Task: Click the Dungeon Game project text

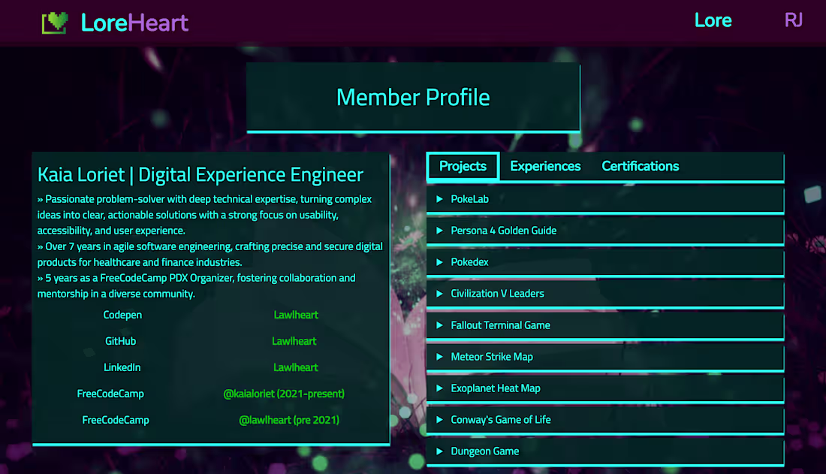Action: [484, 451]
